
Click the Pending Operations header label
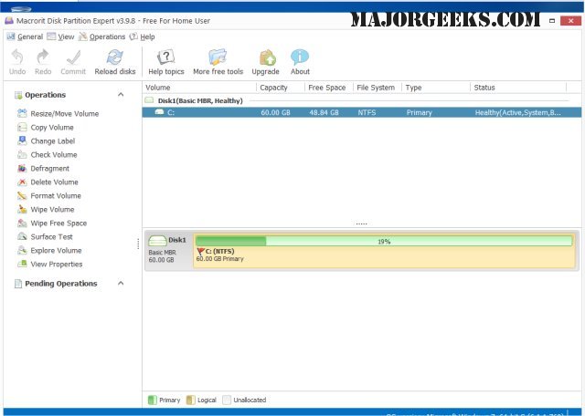pos(61,284)
